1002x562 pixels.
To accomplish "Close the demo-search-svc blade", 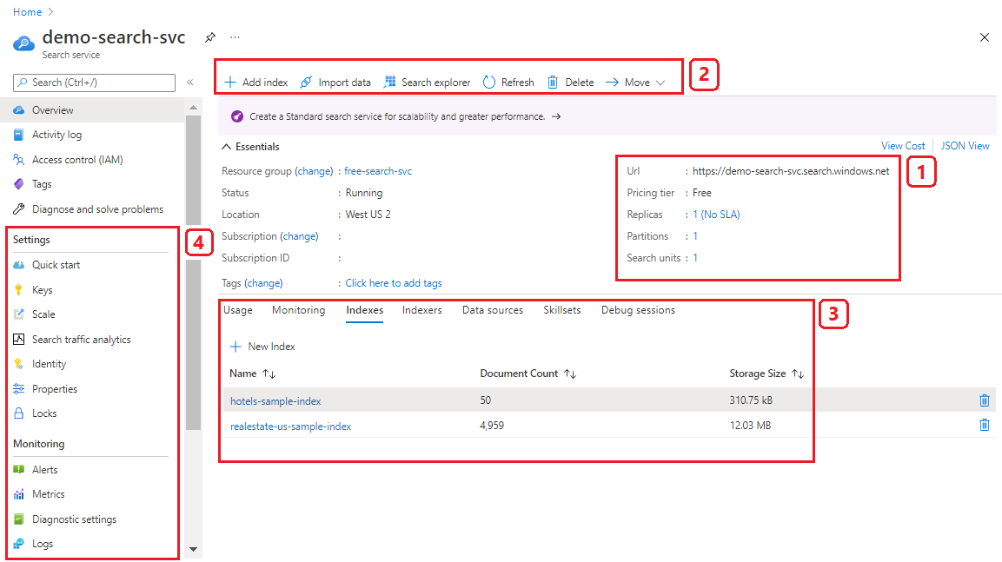I will (984, 37).
